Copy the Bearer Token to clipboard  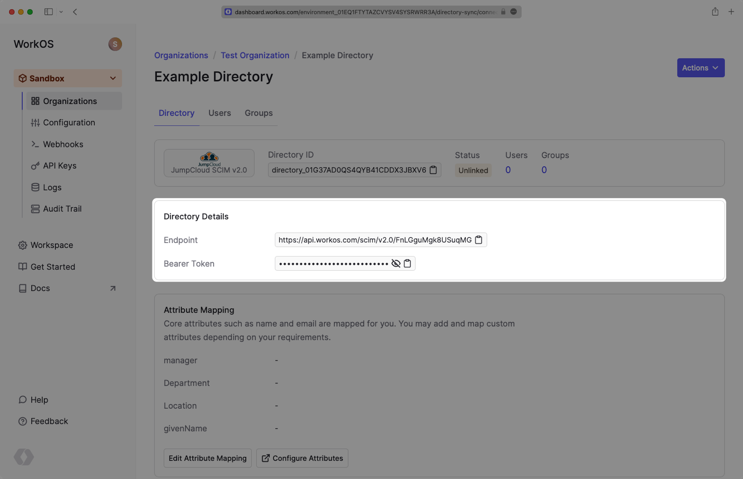(407, 263)
